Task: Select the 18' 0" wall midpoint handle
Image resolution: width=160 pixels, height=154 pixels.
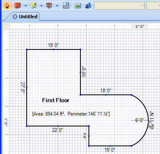Action: [106, 95]
